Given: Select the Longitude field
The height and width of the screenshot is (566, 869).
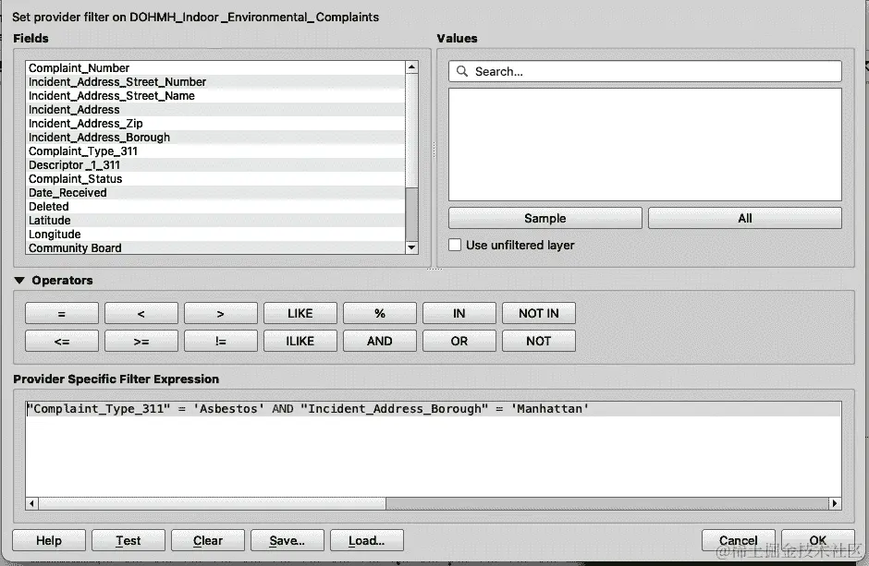Looking at the screenshot, I should point(215,234).
